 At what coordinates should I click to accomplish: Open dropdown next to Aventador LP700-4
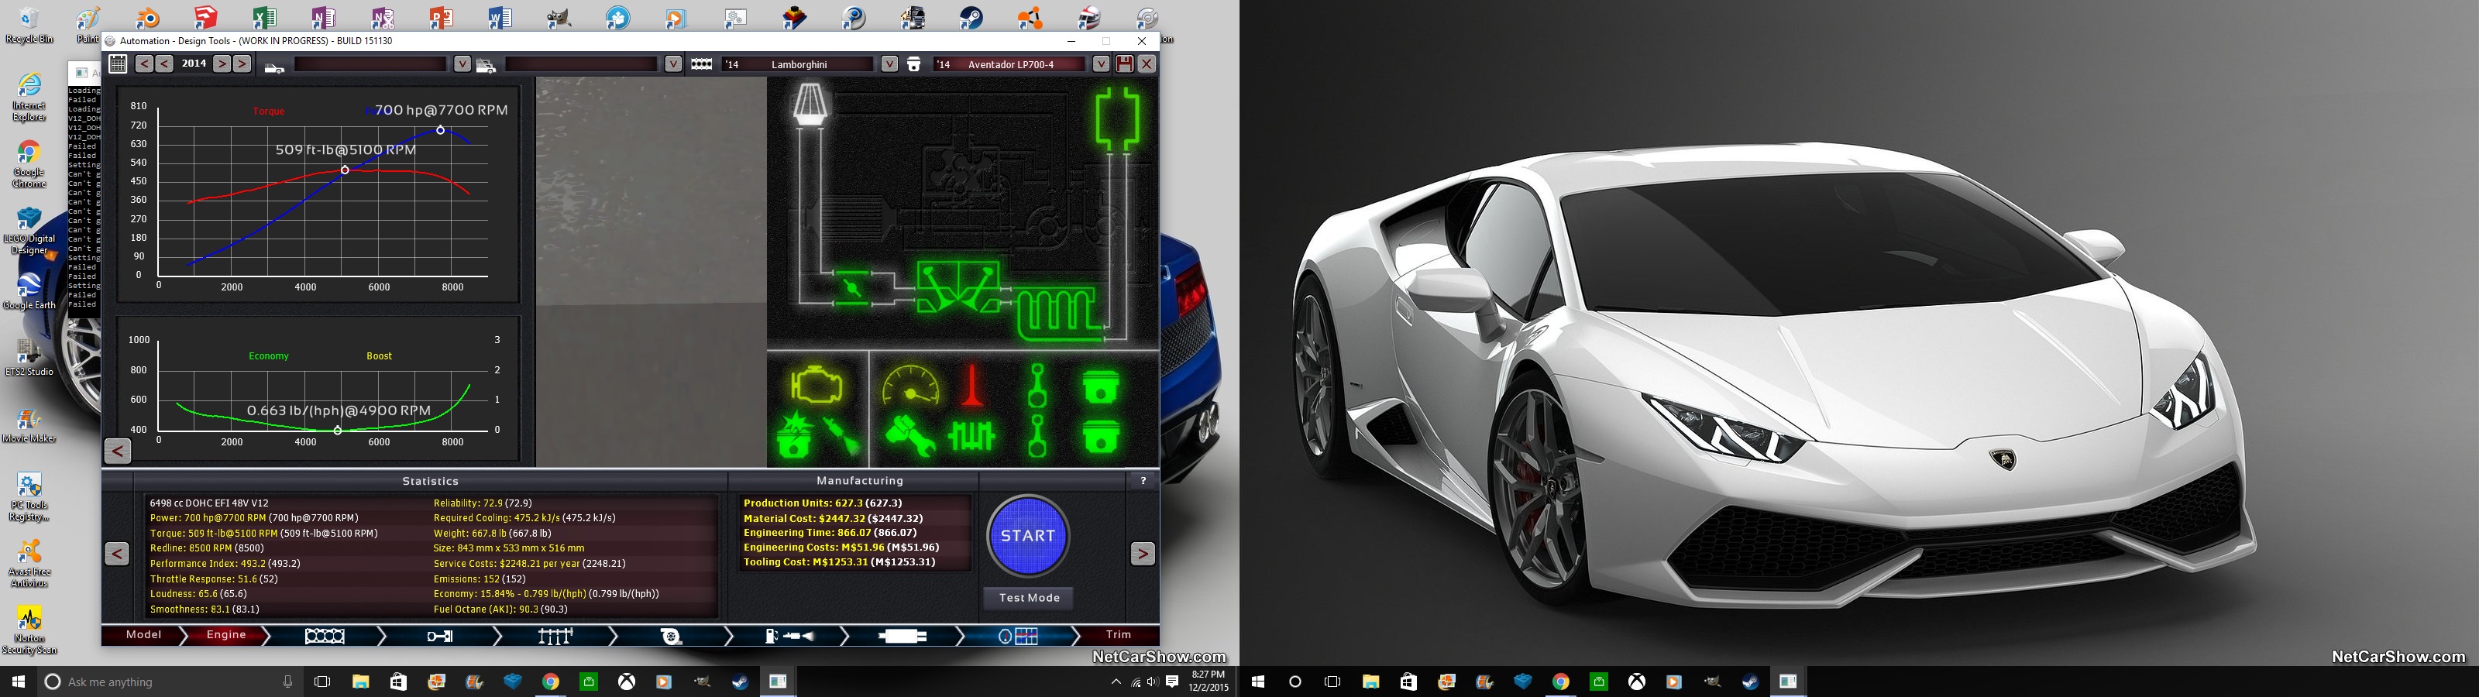point(1100,64)
